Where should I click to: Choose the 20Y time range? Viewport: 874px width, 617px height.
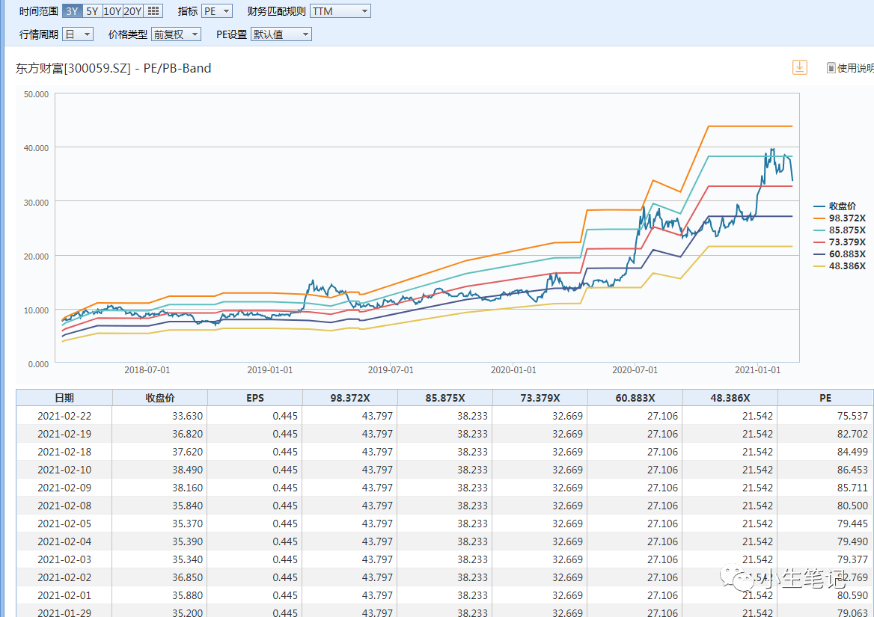coord(132,11)
